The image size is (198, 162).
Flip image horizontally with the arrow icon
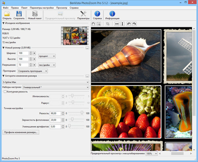click(x=116, y=24)
